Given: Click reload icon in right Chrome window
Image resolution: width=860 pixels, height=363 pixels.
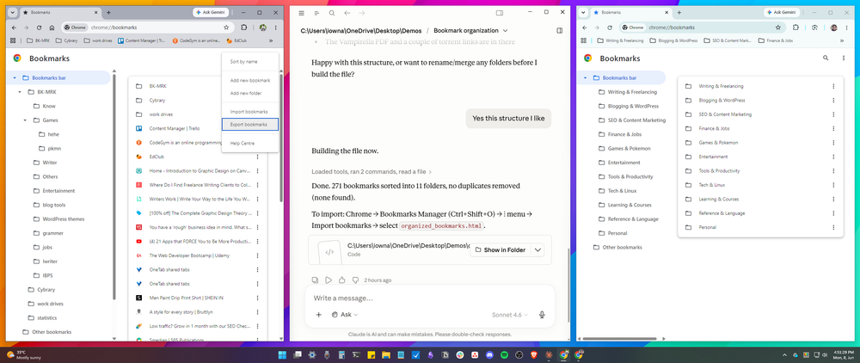Looking at the screenshot, I should (610, 28).
